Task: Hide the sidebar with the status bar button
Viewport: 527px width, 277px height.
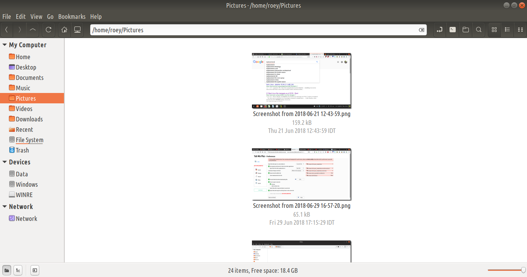Action: [x=35, y=270]
